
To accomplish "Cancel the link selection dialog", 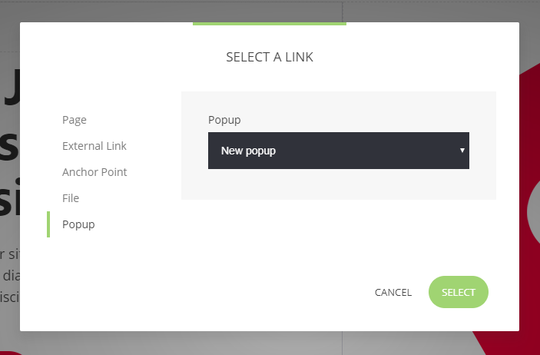I will tap(393, 292).
